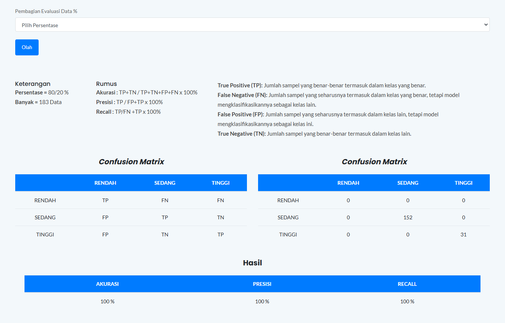Screen dimensions: 505x323
Task: Click the 100 % value under PRESISI
Action: pos(262,301)
